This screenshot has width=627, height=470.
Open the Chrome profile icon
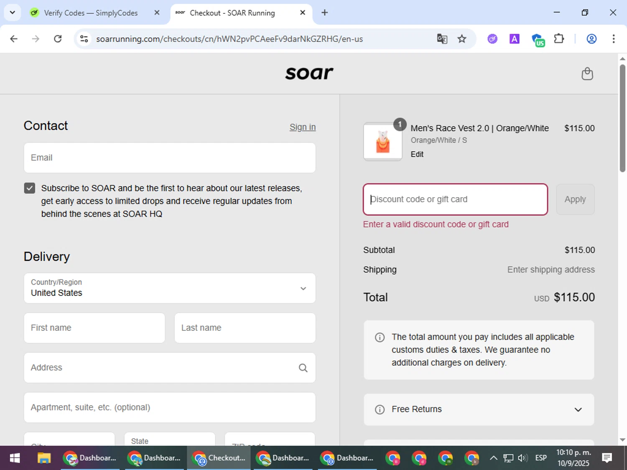(591, 39)
